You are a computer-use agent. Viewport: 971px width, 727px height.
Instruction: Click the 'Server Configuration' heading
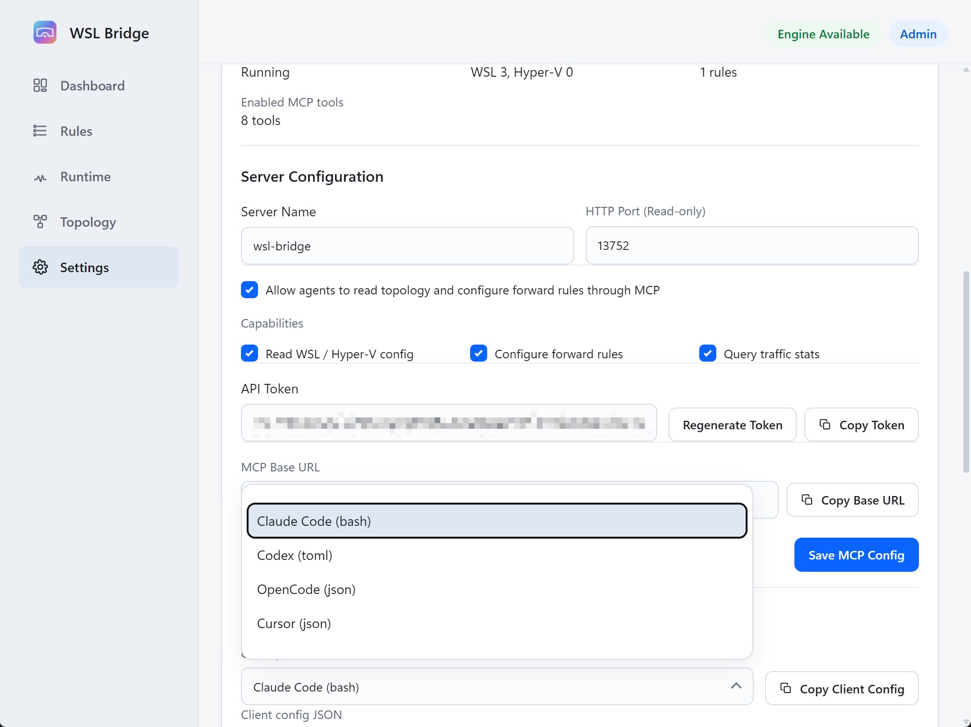[312, 177]
